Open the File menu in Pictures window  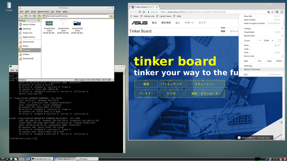(22, 11)
